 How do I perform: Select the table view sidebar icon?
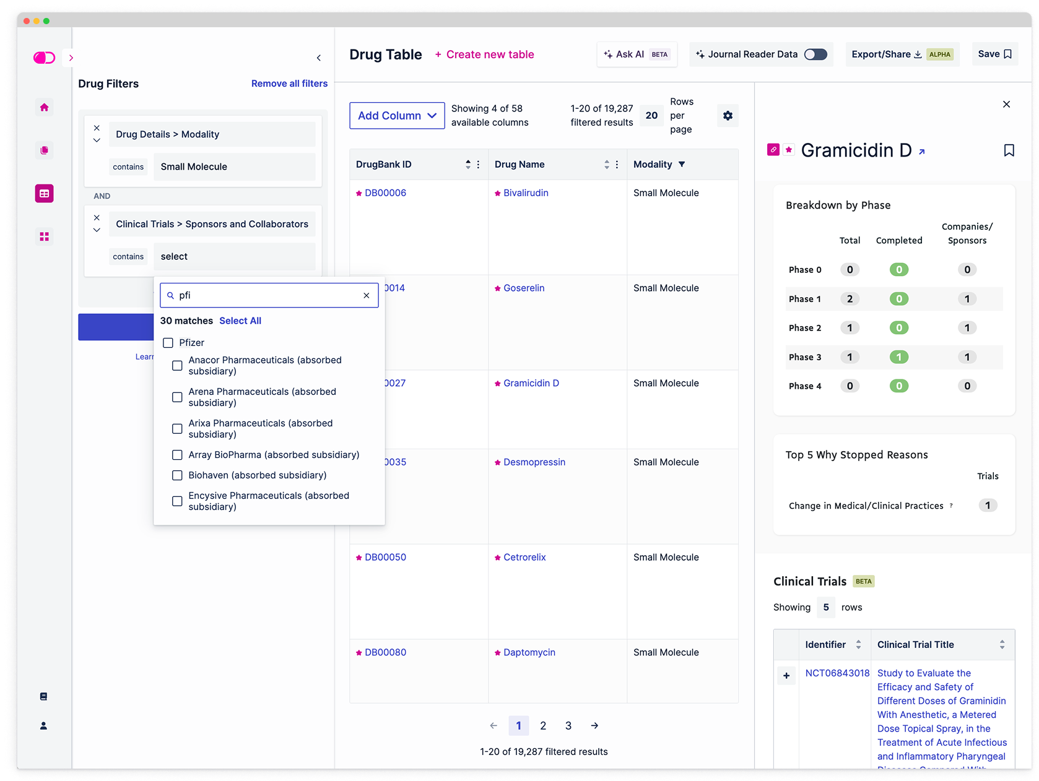(x=44, y=194)
